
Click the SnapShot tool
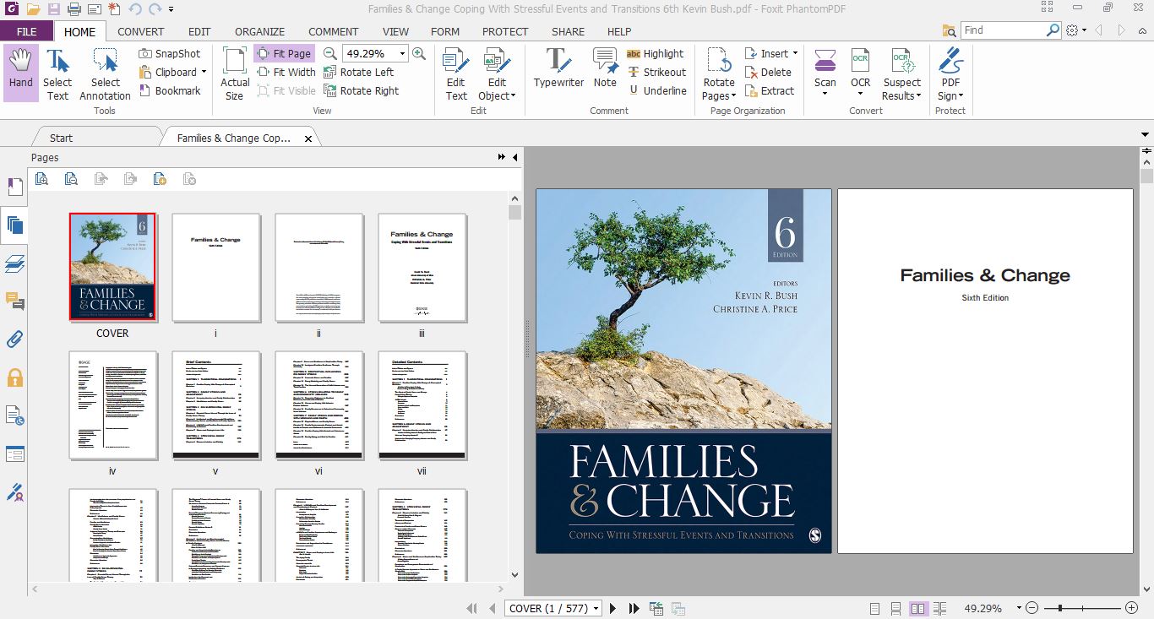169,53
